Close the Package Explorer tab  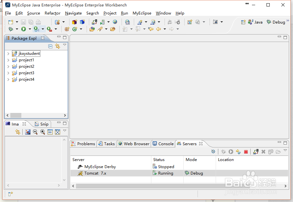(43, 38)
